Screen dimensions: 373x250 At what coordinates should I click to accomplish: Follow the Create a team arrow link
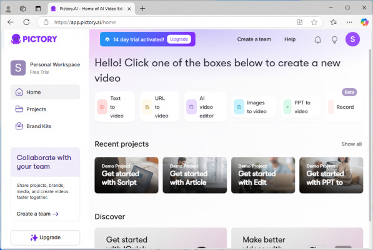click(37, 214)
